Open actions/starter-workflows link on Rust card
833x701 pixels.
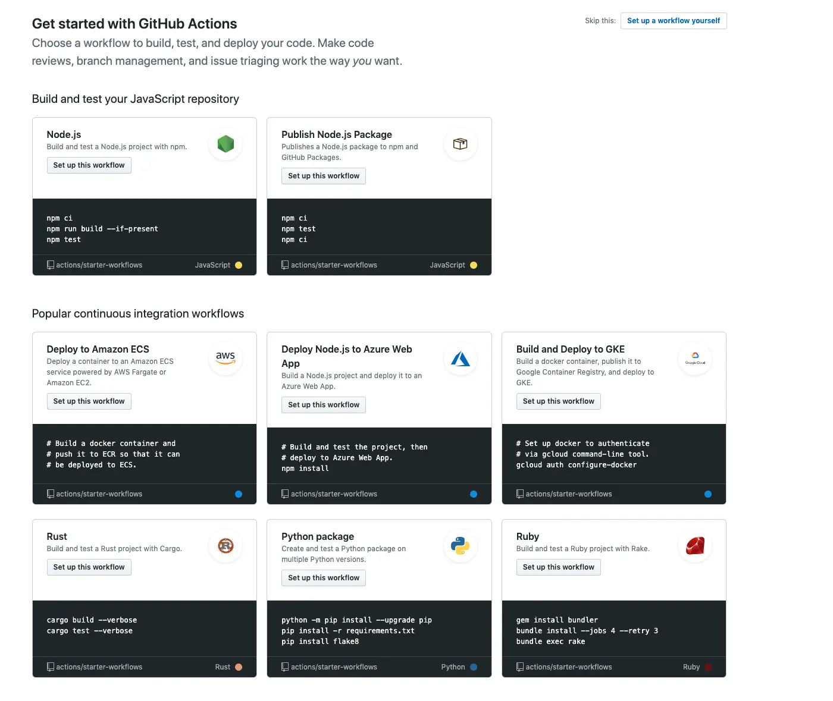(x=99, y=667)
